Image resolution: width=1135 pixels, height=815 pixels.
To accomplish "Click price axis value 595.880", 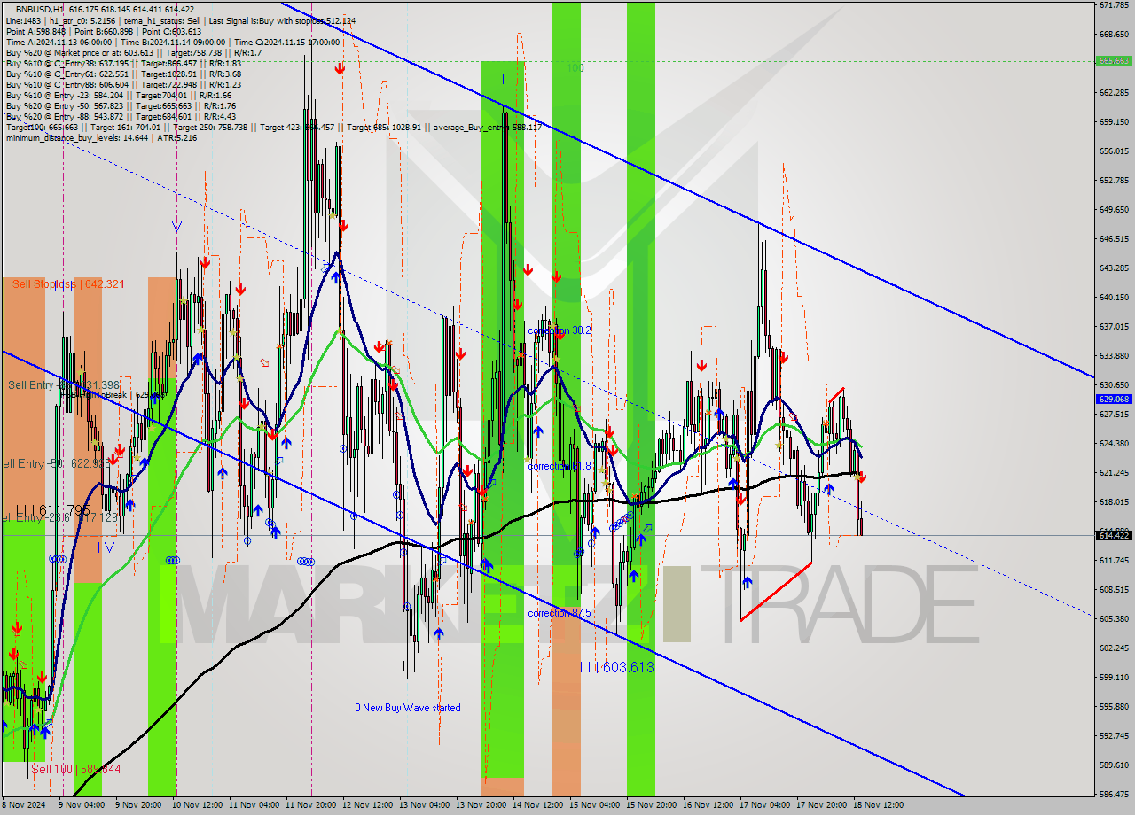I will click(x=1114, y=706).
